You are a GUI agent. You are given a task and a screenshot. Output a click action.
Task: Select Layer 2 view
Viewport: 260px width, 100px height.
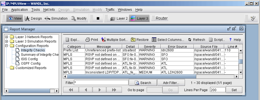(119, 18)
